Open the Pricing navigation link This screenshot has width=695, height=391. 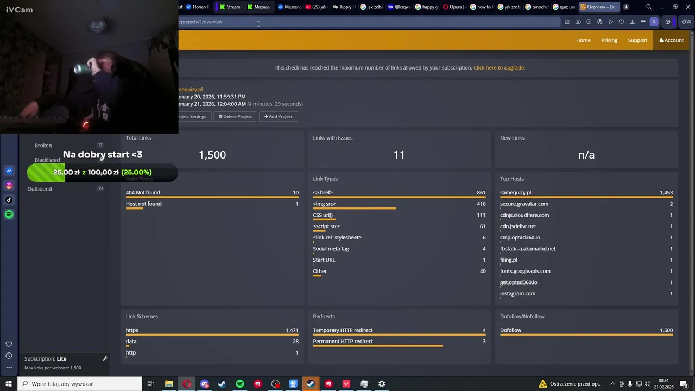[609, 40]
